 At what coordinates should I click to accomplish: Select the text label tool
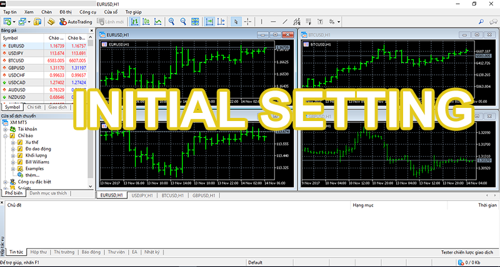click(320, 22)
